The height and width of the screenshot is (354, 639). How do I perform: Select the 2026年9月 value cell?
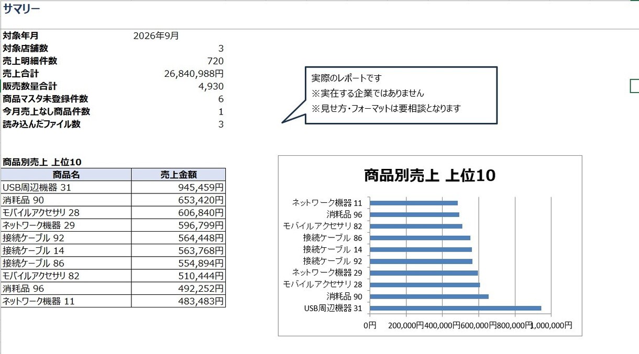pos(156,36)
